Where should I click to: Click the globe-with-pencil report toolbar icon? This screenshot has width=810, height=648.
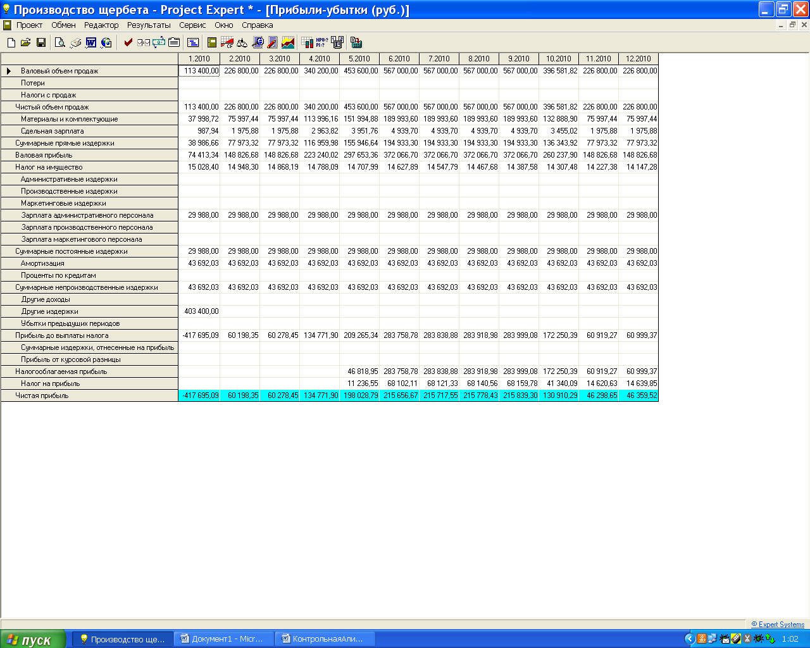click(x=258, y=42)
